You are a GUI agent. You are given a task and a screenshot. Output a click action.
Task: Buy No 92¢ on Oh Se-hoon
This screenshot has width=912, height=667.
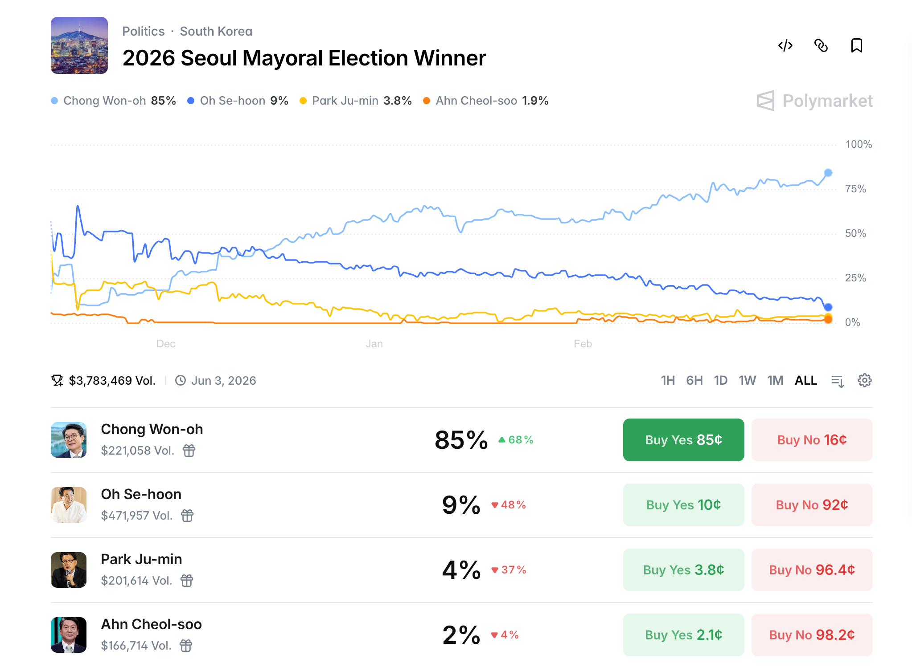812,505
